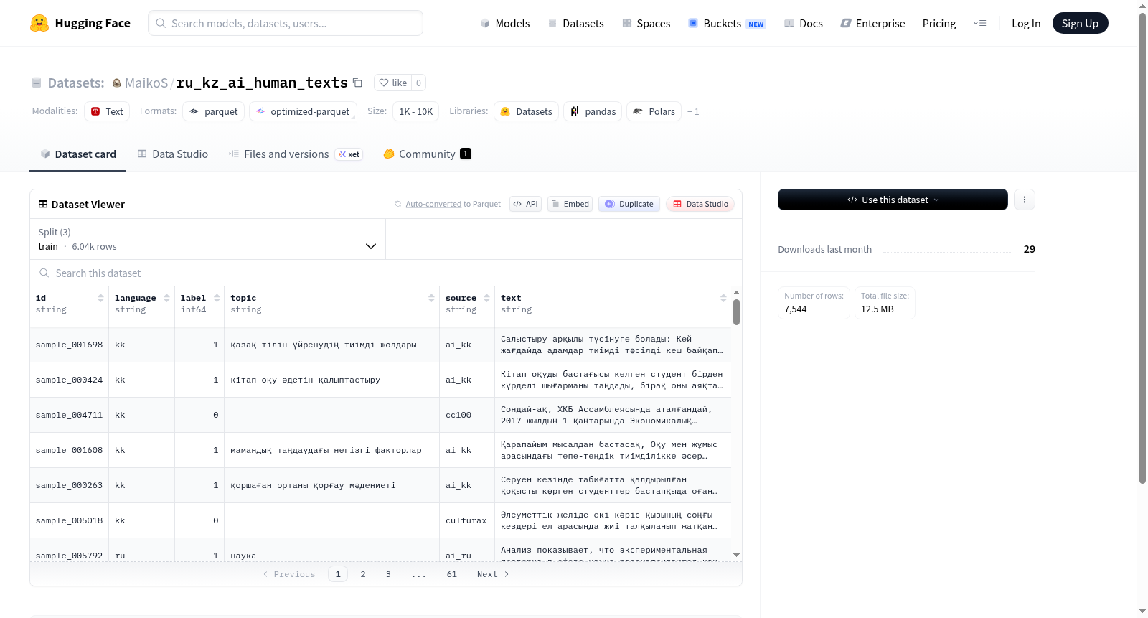The image size is (1148, 618).
Task: Sort by text column icon
Action: tap(723, 298)
